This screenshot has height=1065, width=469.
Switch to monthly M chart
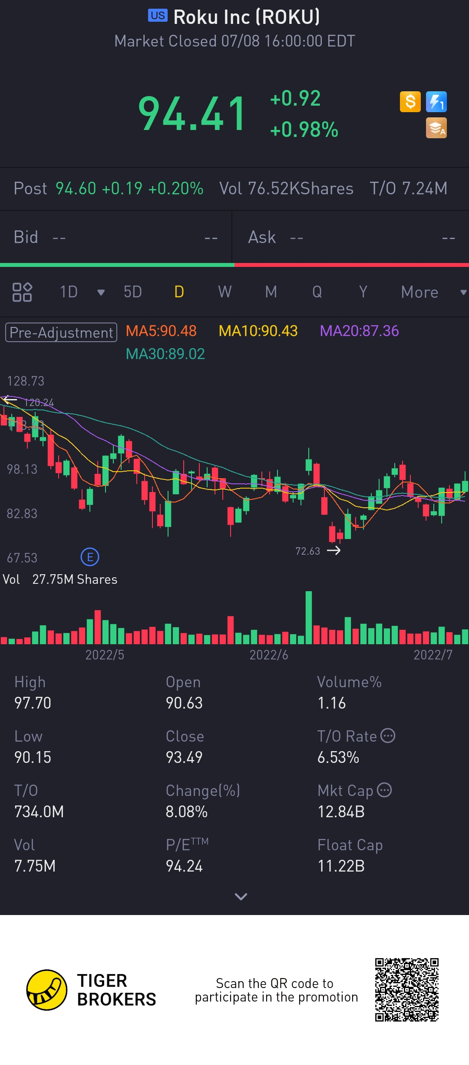[x=271, y=292]
